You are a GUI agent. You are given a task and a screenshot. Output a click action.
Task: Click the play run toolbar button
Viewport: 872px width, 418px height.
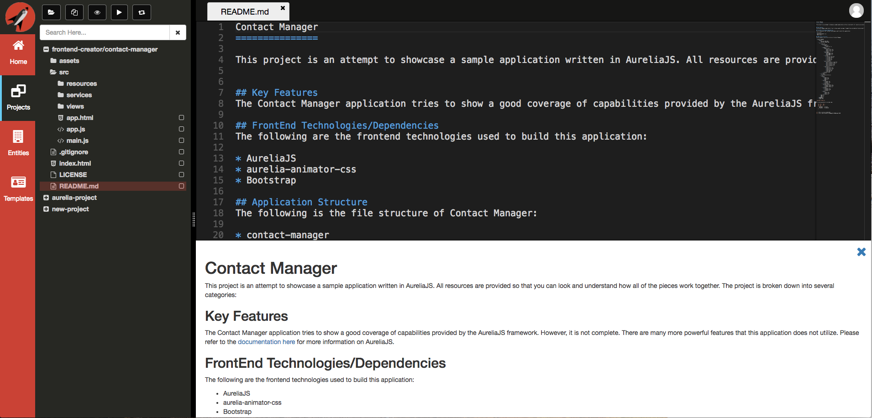(x=119, y=12)
